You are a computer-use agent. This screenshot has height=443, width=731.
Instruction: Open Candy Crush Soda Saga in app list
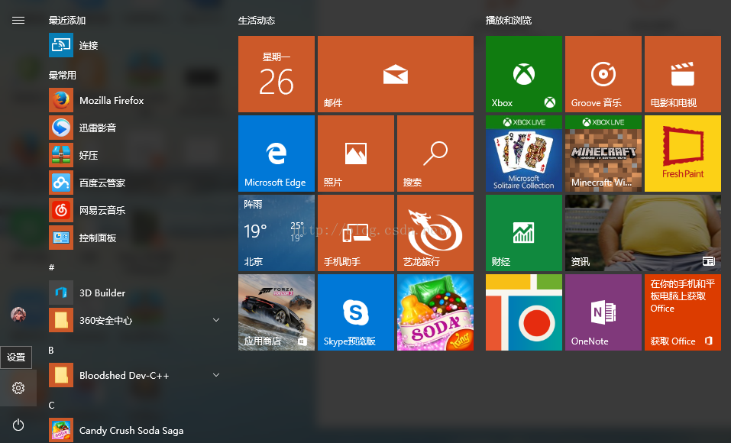(135, 431)
